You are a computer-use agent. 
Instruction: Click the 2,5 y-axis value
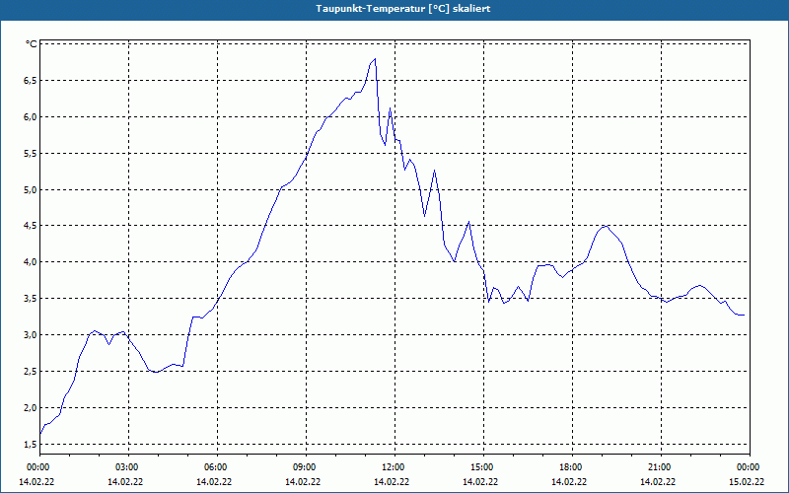tap(31, 372)
